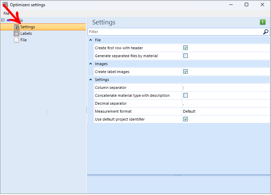Minimize the Optimizers settings window
Image resolution: width=271 pixels, height=195 pixels.
point(231,5)
